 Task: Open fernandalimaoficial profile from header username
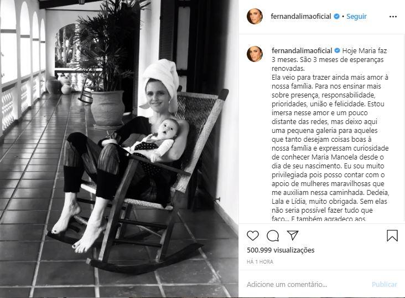(x=301, y=16)
